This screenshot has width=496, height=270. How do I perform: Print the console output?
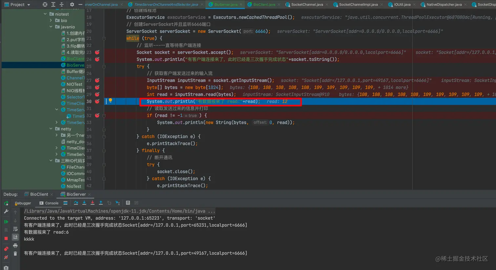point(15,245)
